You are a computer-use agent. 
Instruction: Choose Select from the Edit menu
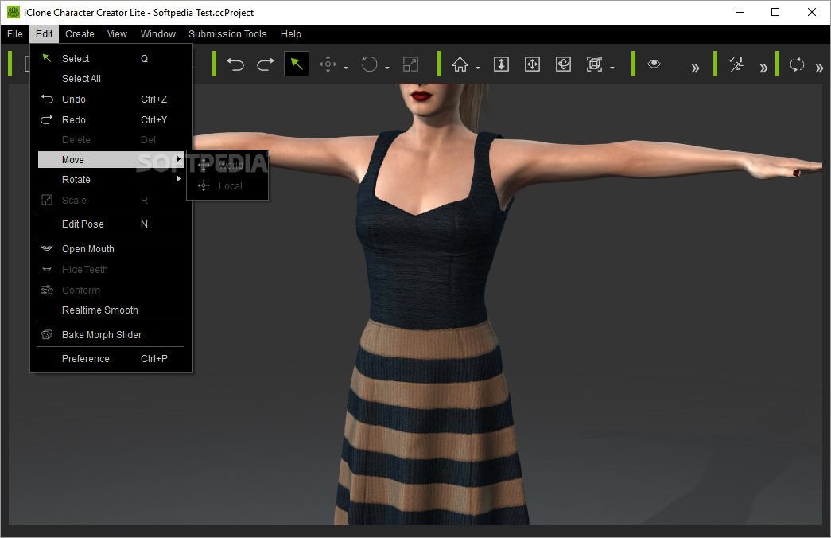(111, 58)
